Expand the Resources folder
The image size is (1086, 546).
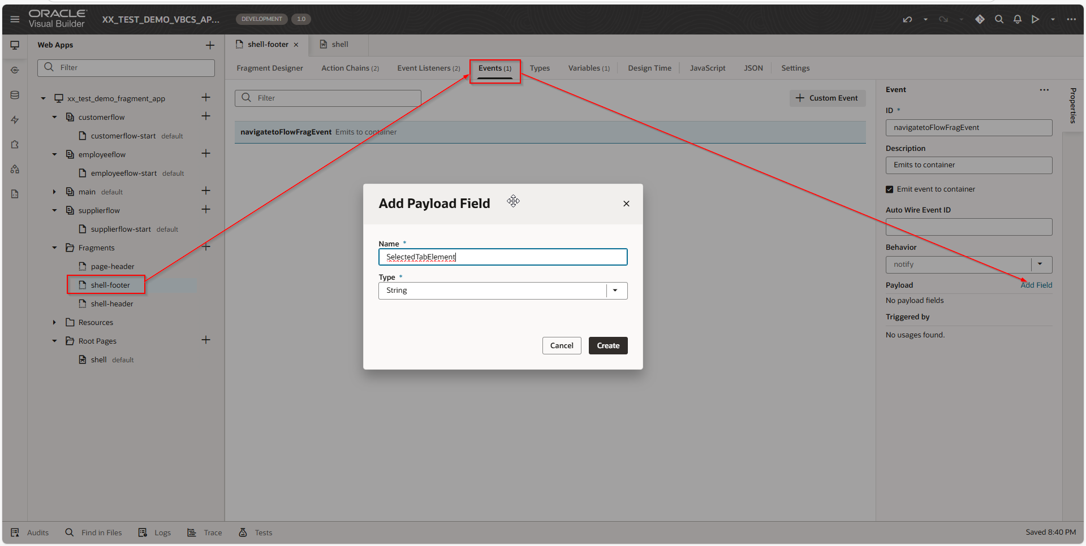click(x=54, y=322)
